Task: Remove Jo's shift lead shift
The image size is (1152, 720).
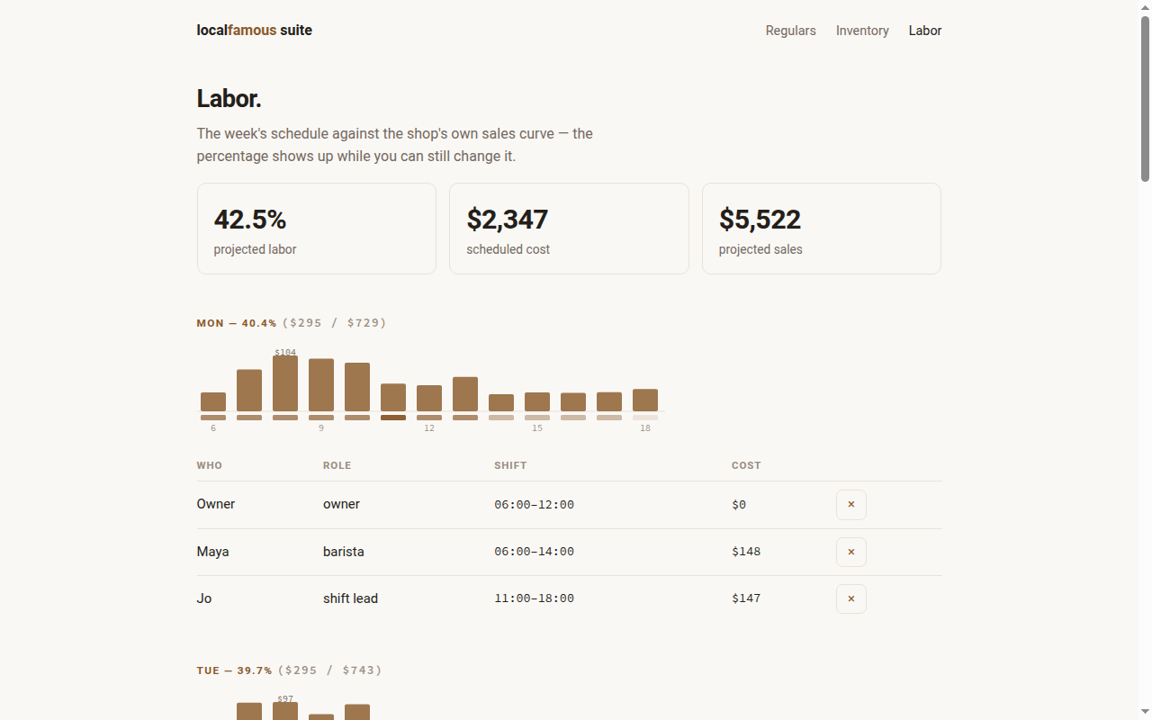Action: 850,598
